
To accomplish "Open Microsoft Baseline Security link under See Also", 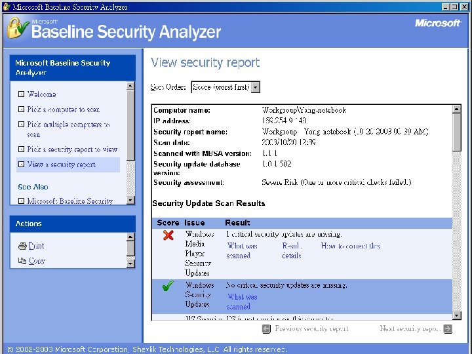I will point(70,201).
